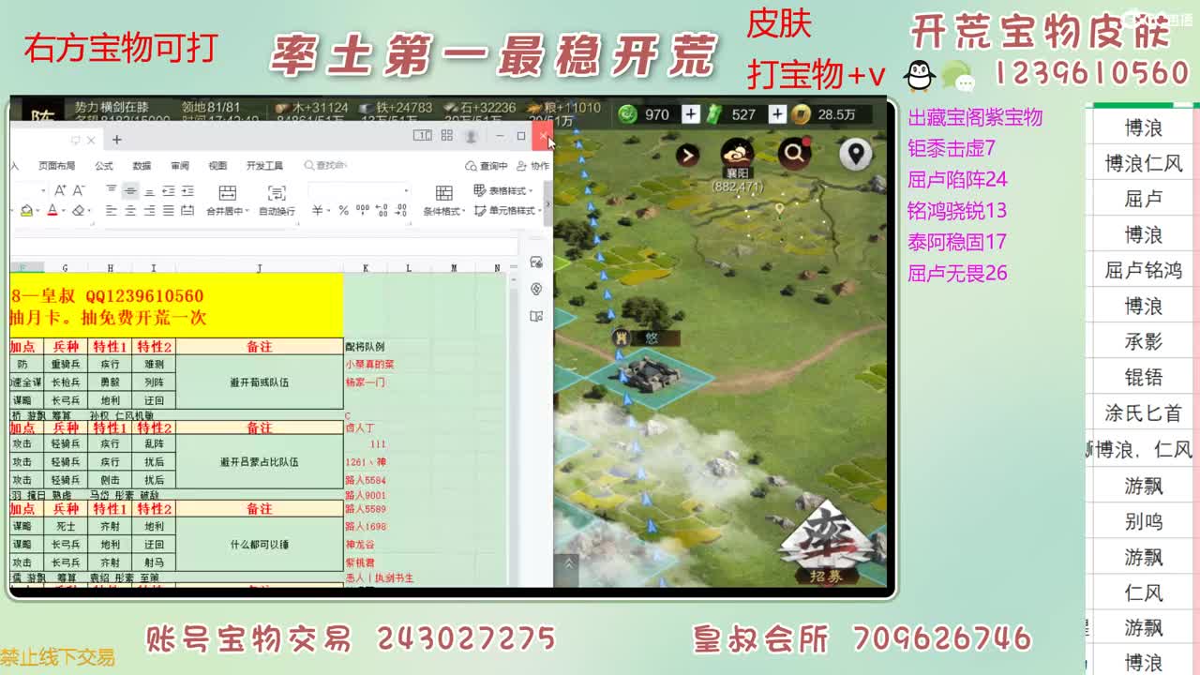Image resolution: width=1200 pixels, height=675 pixels.
Task: Open 合并居中 dropdown arrow
Action: click(x=247, y=212)
